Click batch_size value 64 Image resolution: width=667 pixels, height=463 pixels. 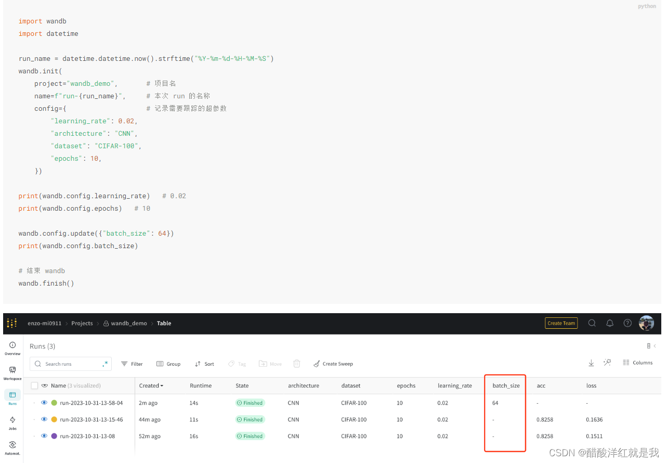click(x=495, y=403)
